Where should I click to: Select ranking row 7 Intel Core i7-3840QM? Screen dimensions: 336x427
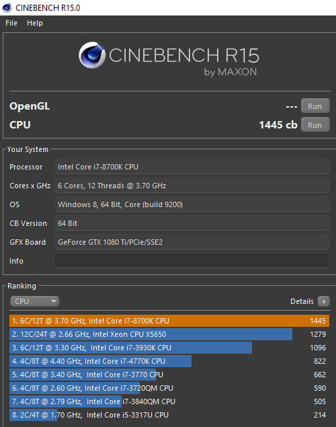pos(169,401)
